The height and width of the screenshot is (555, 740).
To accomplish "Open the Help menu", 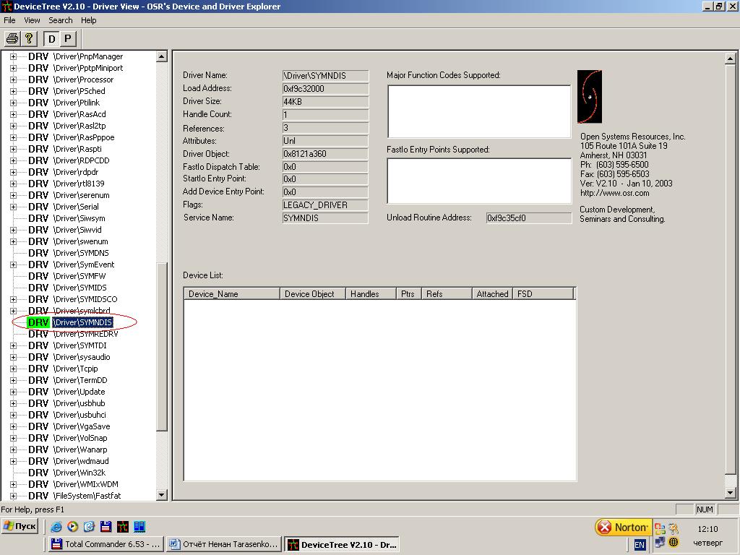I will click(x=88, y=20).
